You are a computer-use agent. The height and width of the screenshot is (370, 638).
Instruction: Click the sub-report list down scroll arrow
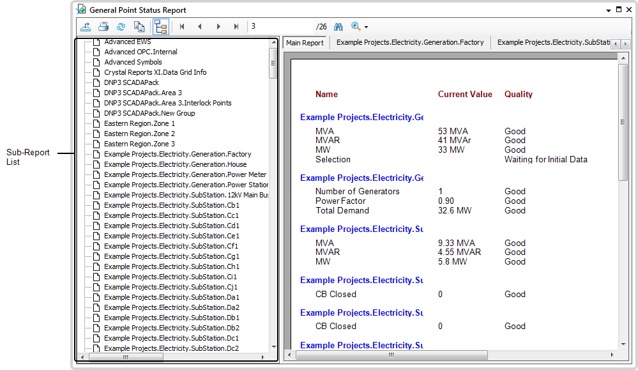coord(273,347)
